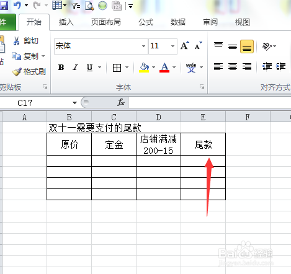Switch to the 插入 (Insert) tab
This screenshot has width=291, height=274.
[x=66, y=22]
